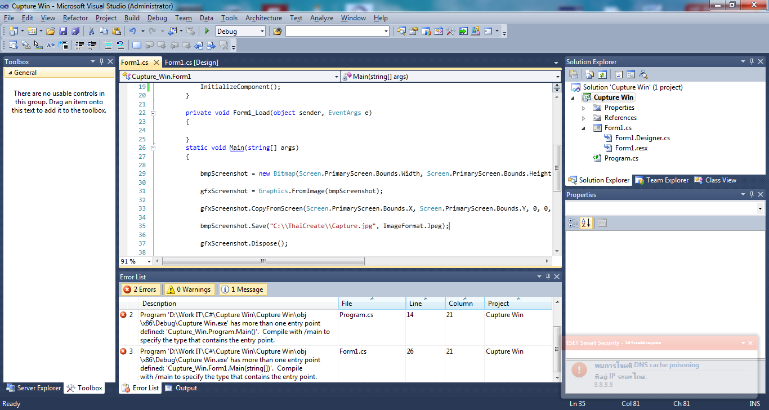
Task: Start debugging with the green play icon
Action: click(207, 31)
